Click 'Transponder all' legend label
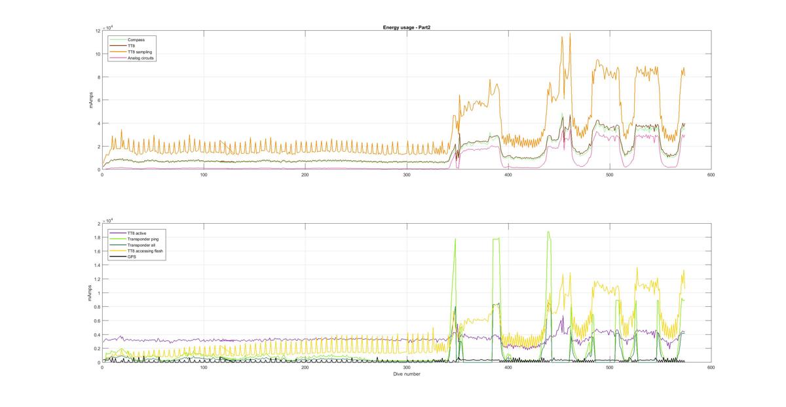786x407 pixels. tap(141, 245)
